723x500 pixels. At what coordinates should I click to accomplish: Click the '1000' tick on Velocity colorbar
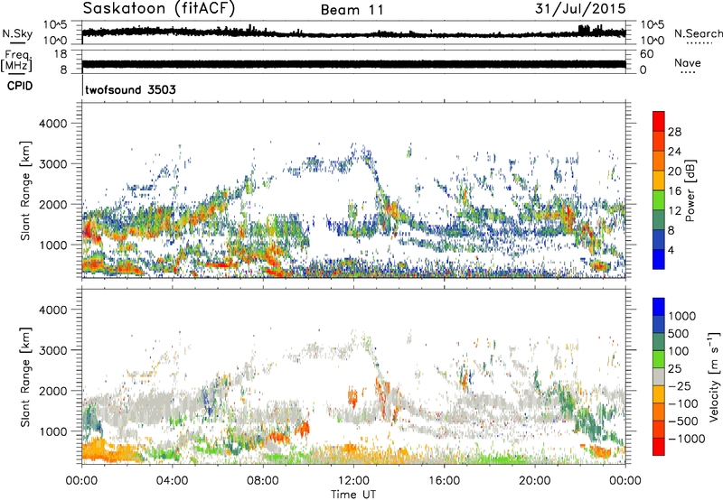pyautogui.click(x=681, y=316)
